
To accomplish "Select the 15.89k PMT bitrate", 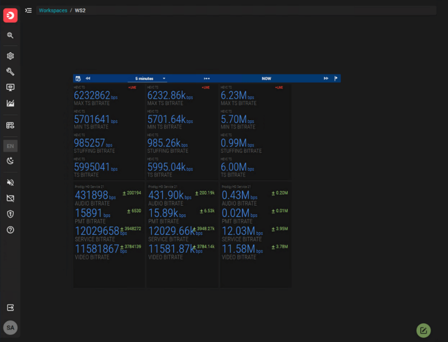I will 167,213.
